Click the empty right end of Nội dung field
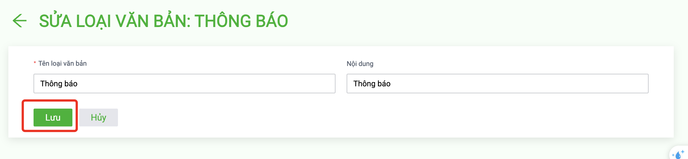Image resolution: width=688 pixels, height=159 pixels. point(621,84)
